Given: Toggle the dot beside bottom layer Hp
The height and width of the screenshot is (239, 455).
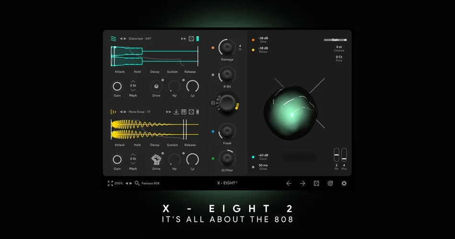Looking at the screenshot, I should click(183, 153).
